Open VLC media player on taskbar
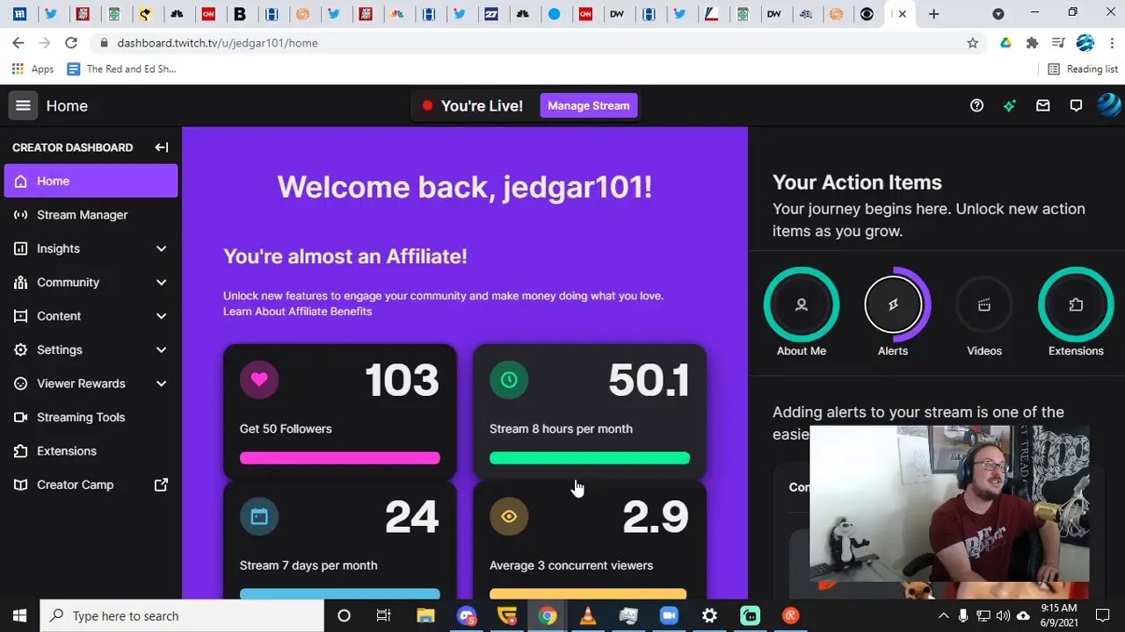The height and width of the screenshot is (632, 1125). click(588, 616)
